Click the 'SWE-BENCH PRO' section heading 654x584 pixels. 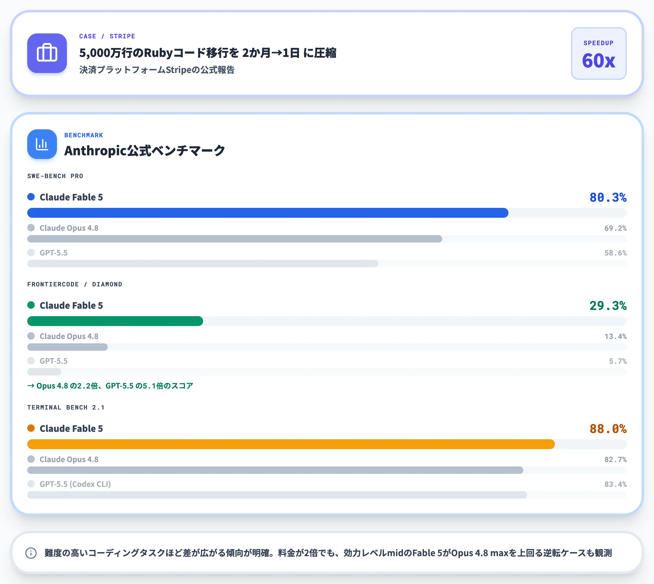click(x=55, y=176)
